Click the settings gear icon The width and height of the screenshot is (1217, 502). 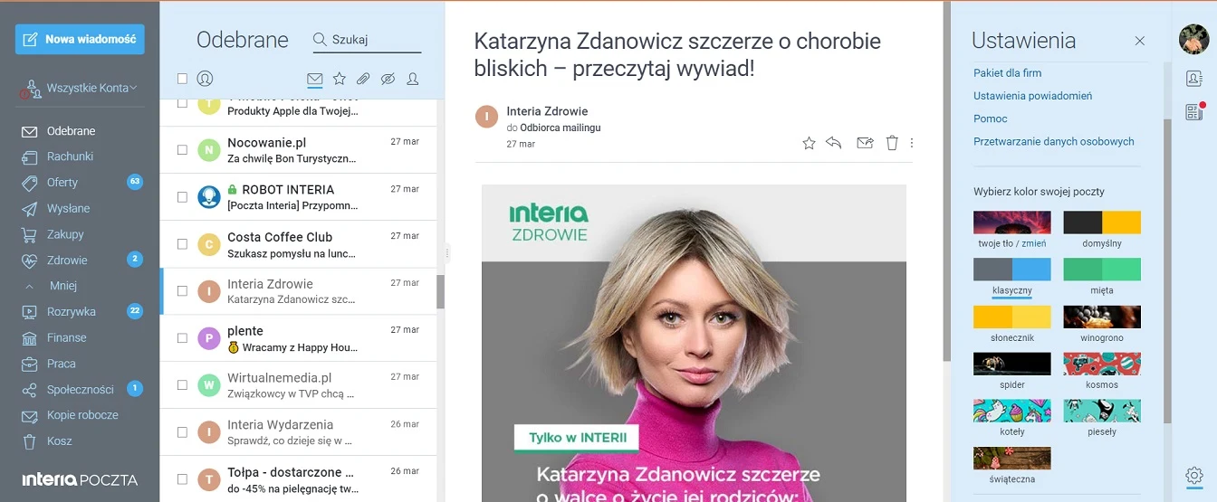tap(1193, 475)
